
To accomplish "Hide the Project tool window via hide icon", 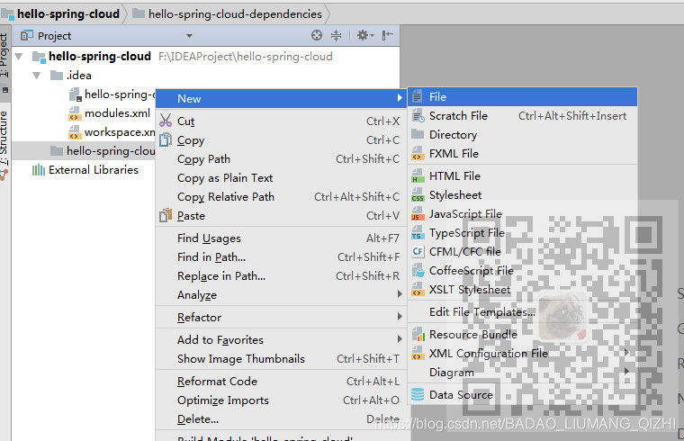I will coord(387,35).
